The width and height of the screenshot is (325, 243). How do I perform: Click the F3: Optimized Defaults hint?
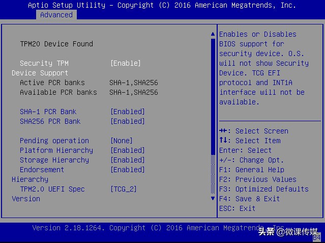coord(264,189)
